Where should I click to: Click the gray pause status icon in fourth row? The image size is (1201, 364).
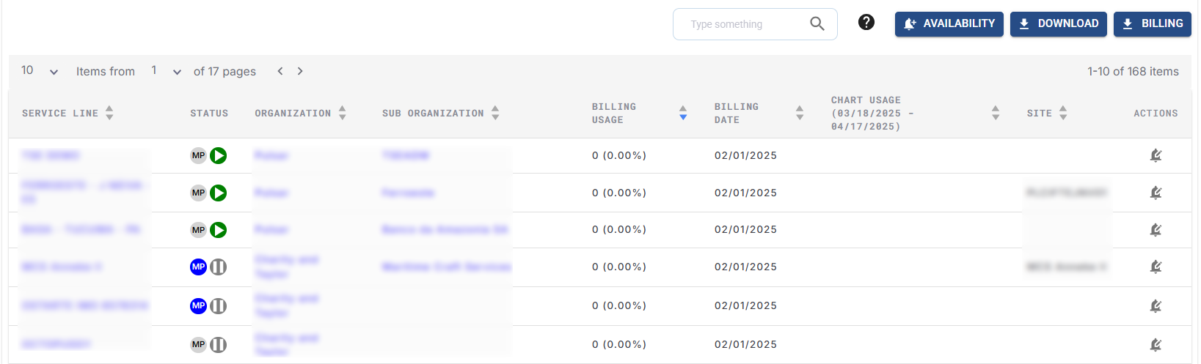pos(218,267)
